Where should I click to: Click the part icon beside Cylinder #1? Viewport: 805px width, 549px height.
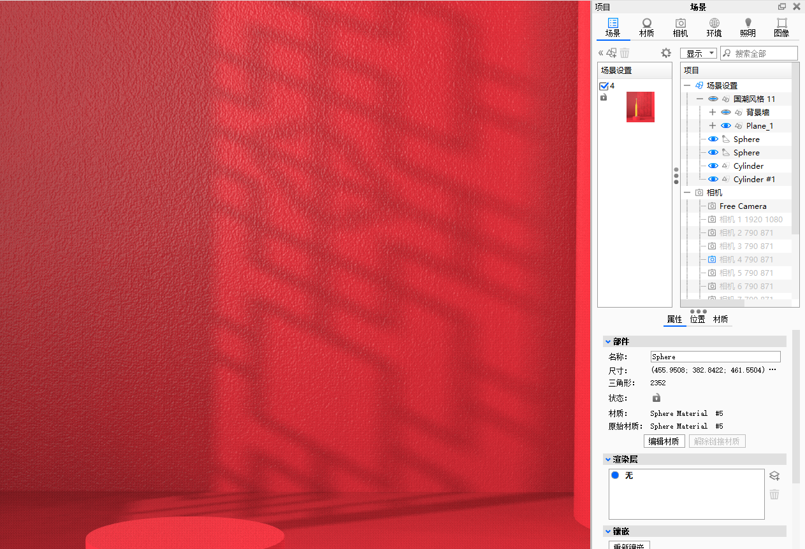click(725, 180)
